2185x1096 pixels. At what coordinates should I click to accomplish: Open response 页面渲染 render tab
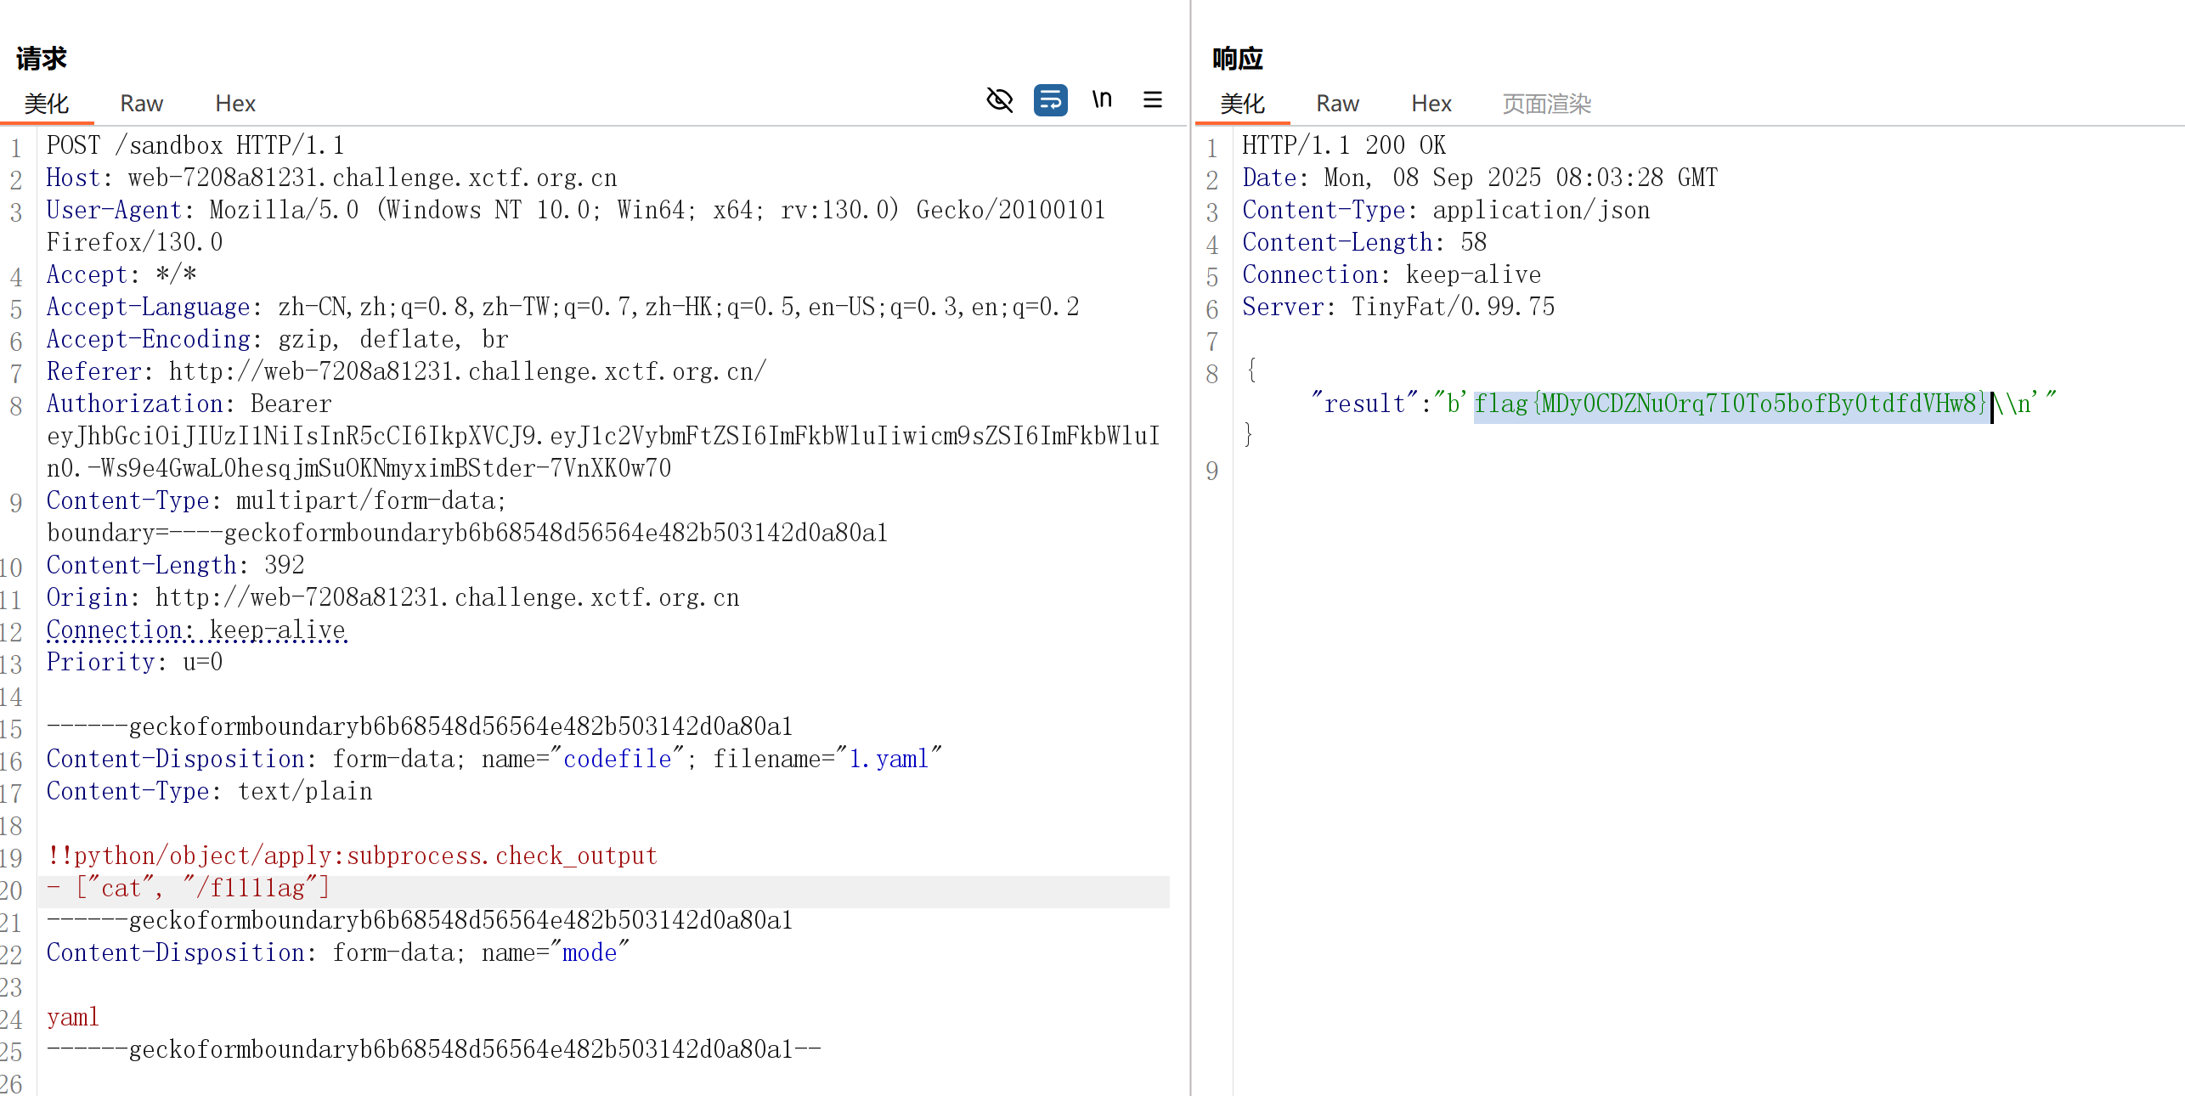1546,104
